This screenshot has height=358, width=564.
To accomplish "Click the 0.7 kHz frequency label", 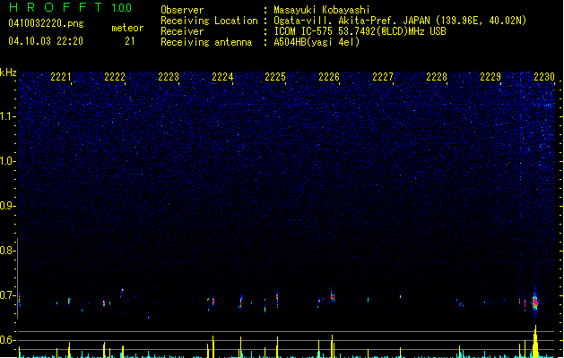I will tap(7, 295).
